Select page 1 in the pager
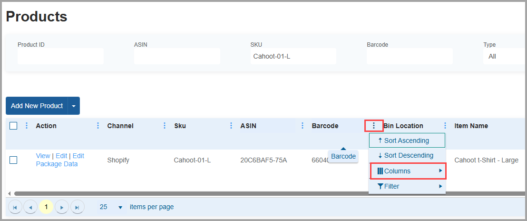Viewport: 527px width, 221px height. 46,207
